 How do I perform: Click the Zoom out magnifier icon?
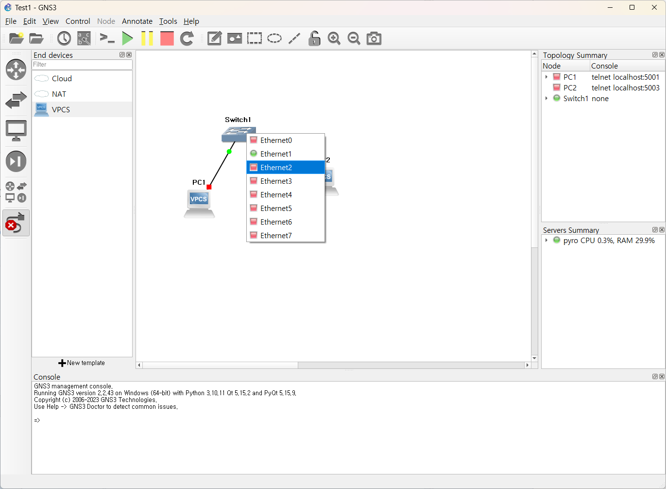coord(354,38)
